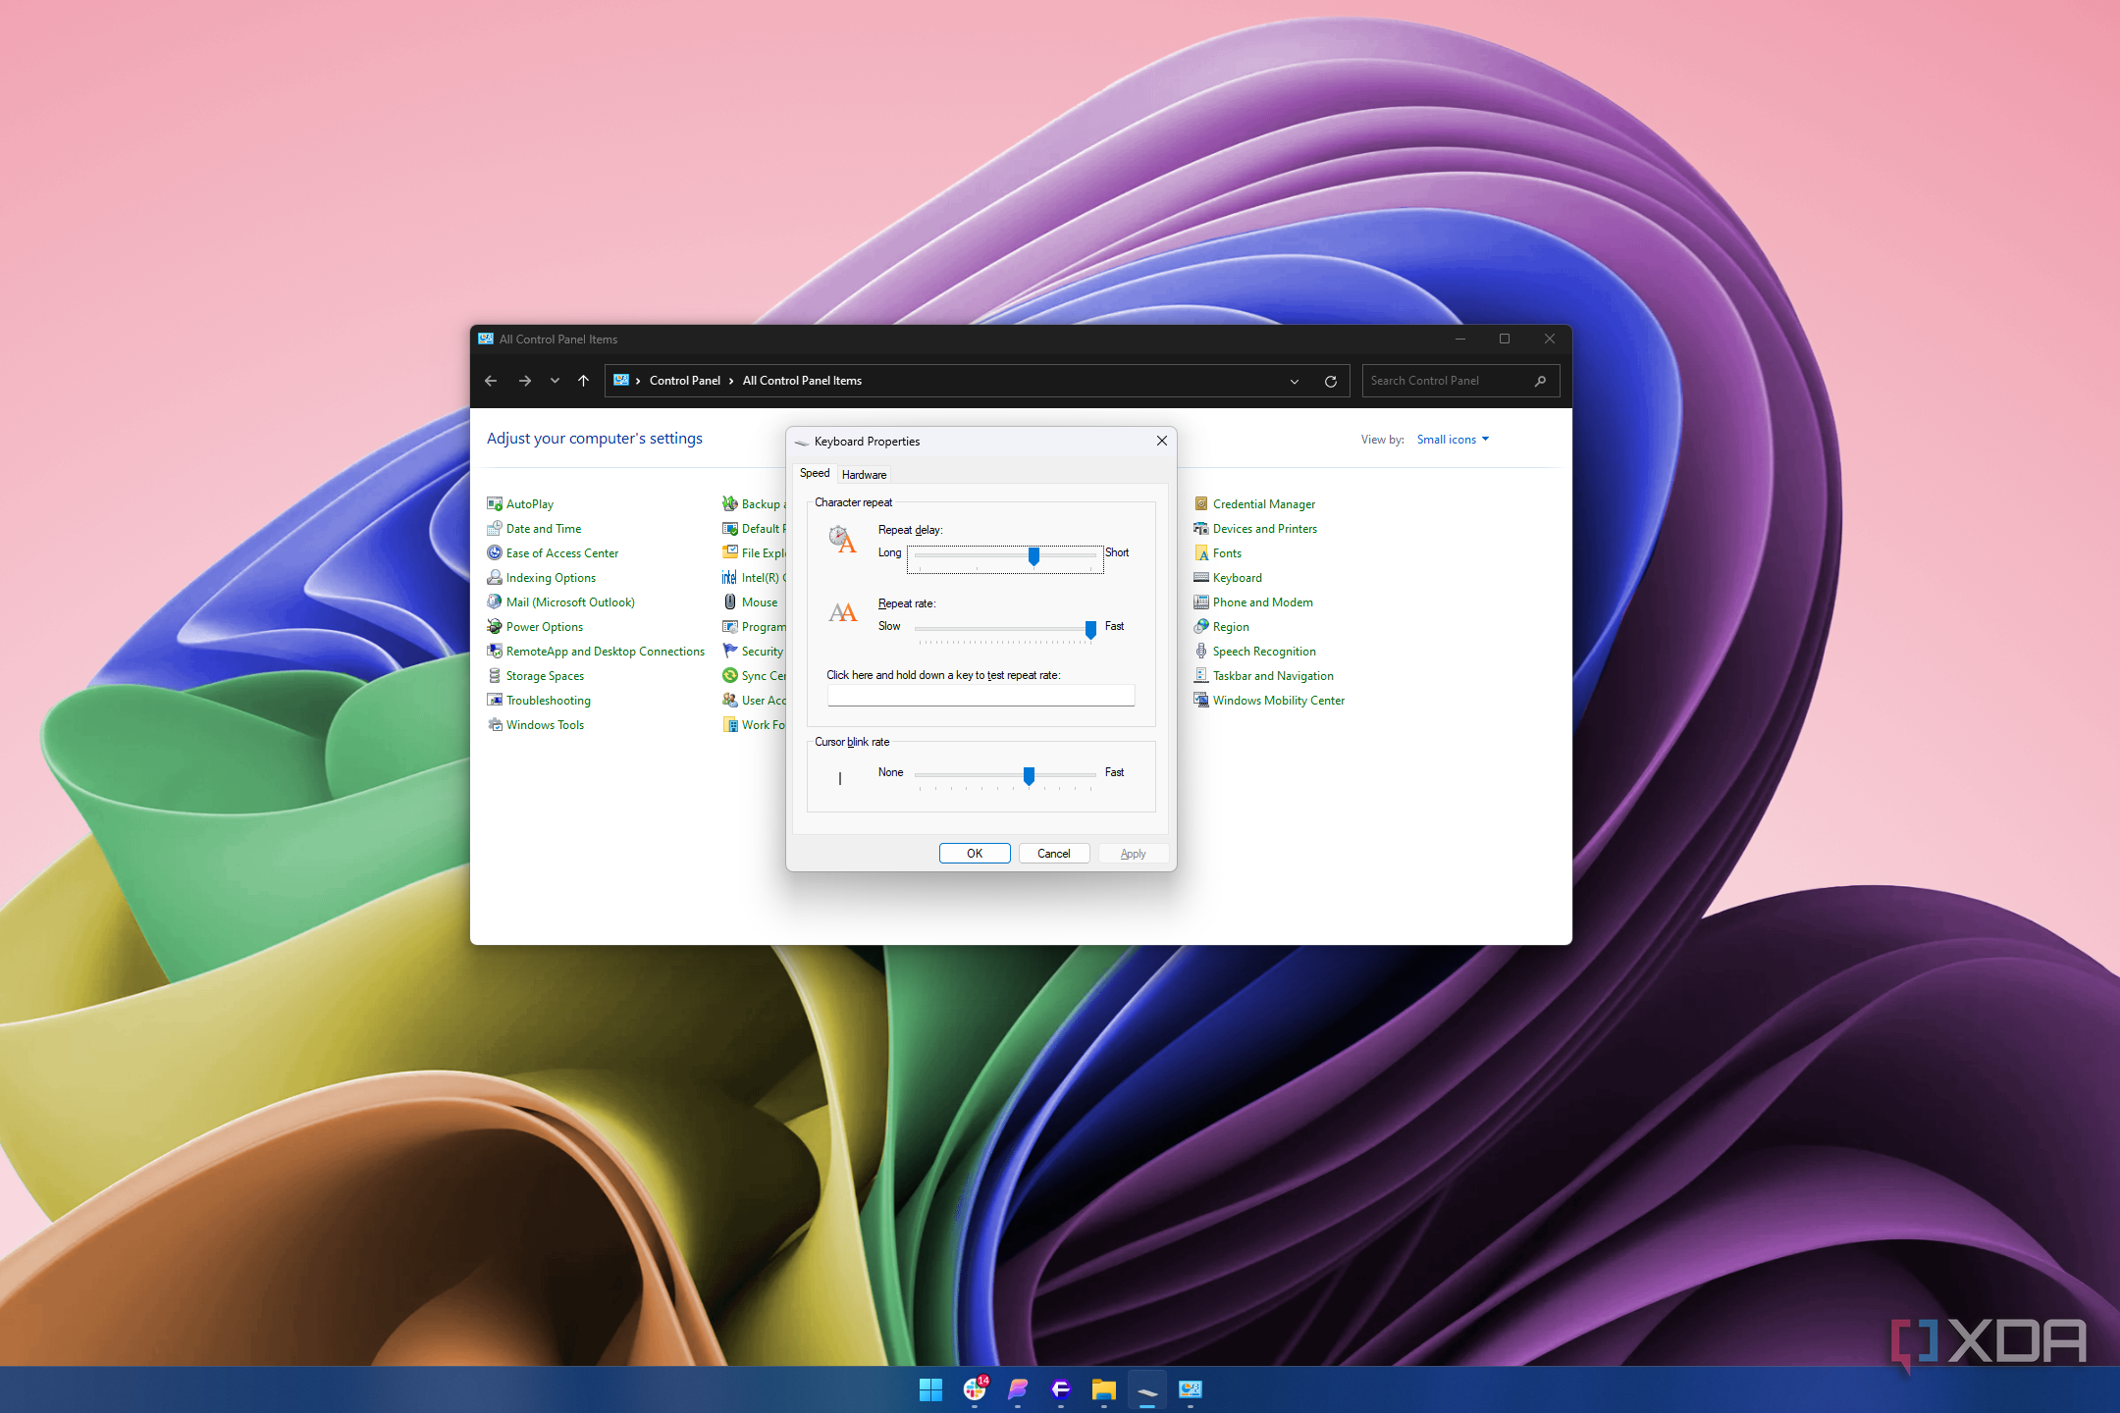Open the Credential Manager icon

(1201, 503)
